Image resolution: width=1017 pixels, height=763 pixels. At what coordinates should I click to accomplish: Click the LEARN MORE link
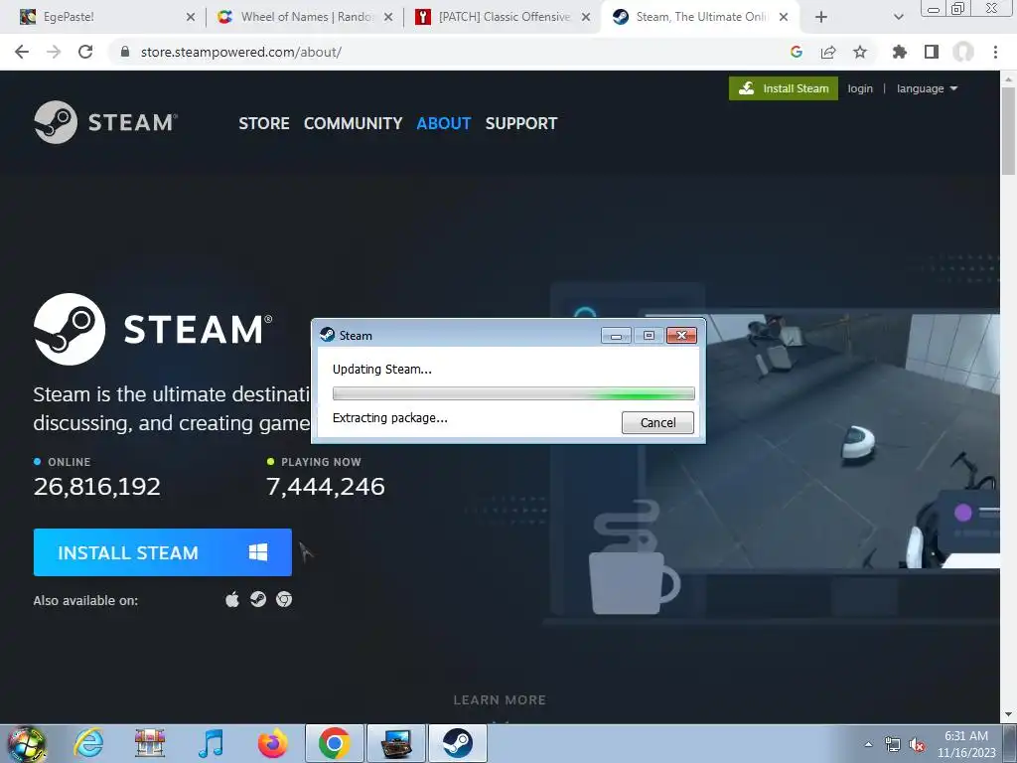[500, 700]
